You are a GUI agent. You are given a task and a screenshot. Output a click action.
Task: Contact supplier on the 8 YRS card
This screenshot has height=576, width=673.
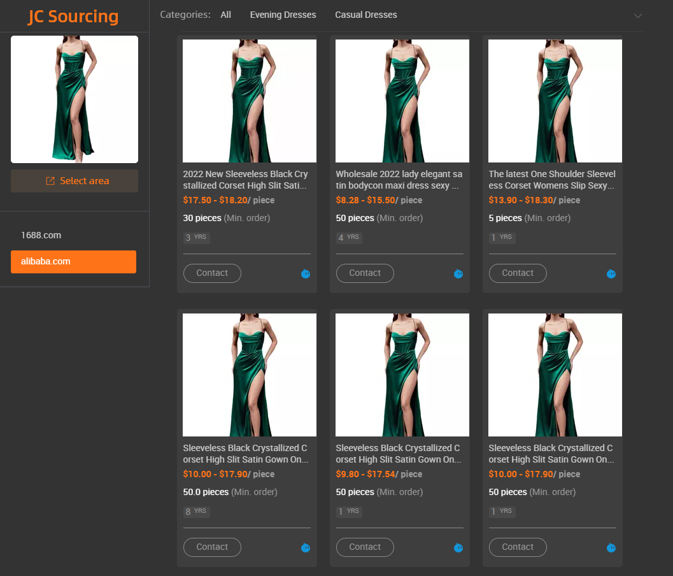[x=212, y=547]
